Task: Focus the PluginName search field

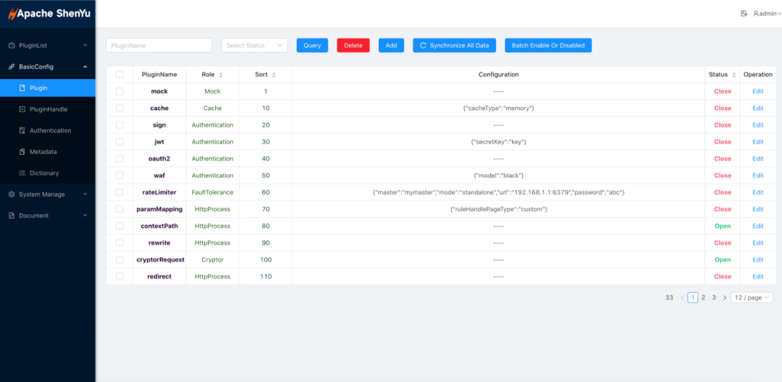Action: (x=159, y=46)
